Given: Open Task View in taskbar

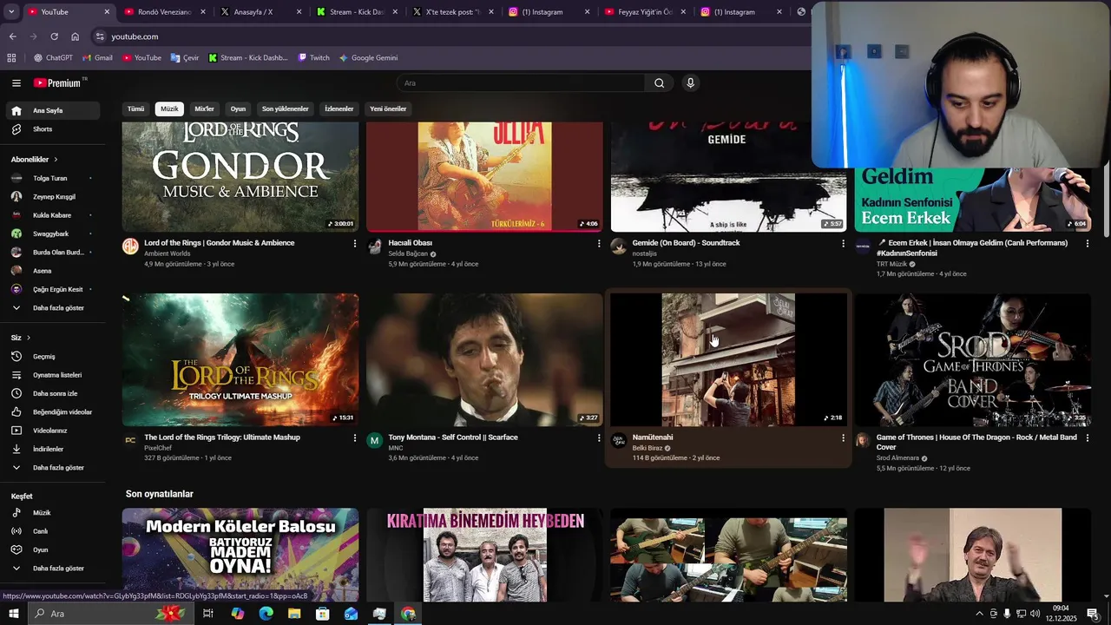Looking at the screenshot, I should tap(208, 614).
